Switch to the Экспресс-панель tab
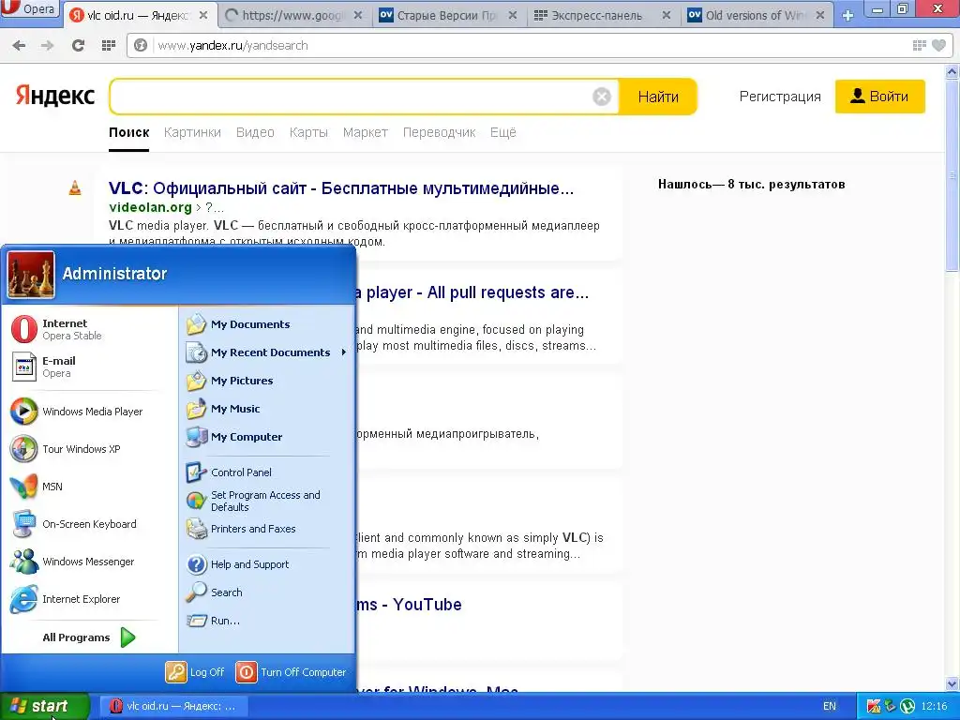960x720 pixels. pyautogui.click(x=603, y=15)
